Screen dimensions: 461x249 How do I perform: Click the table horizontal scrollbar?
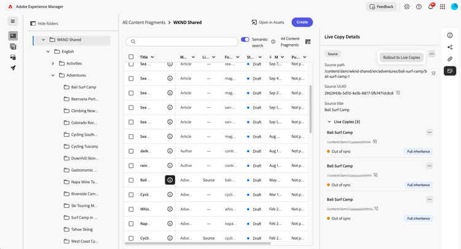click(x=197, y=243)
